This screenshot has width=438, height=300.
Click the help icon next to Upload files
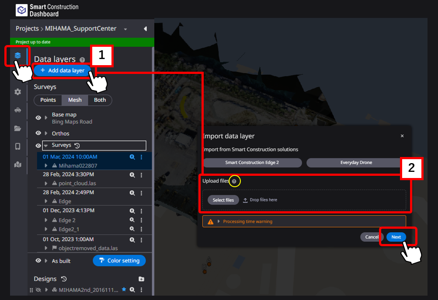coord(235,181)
